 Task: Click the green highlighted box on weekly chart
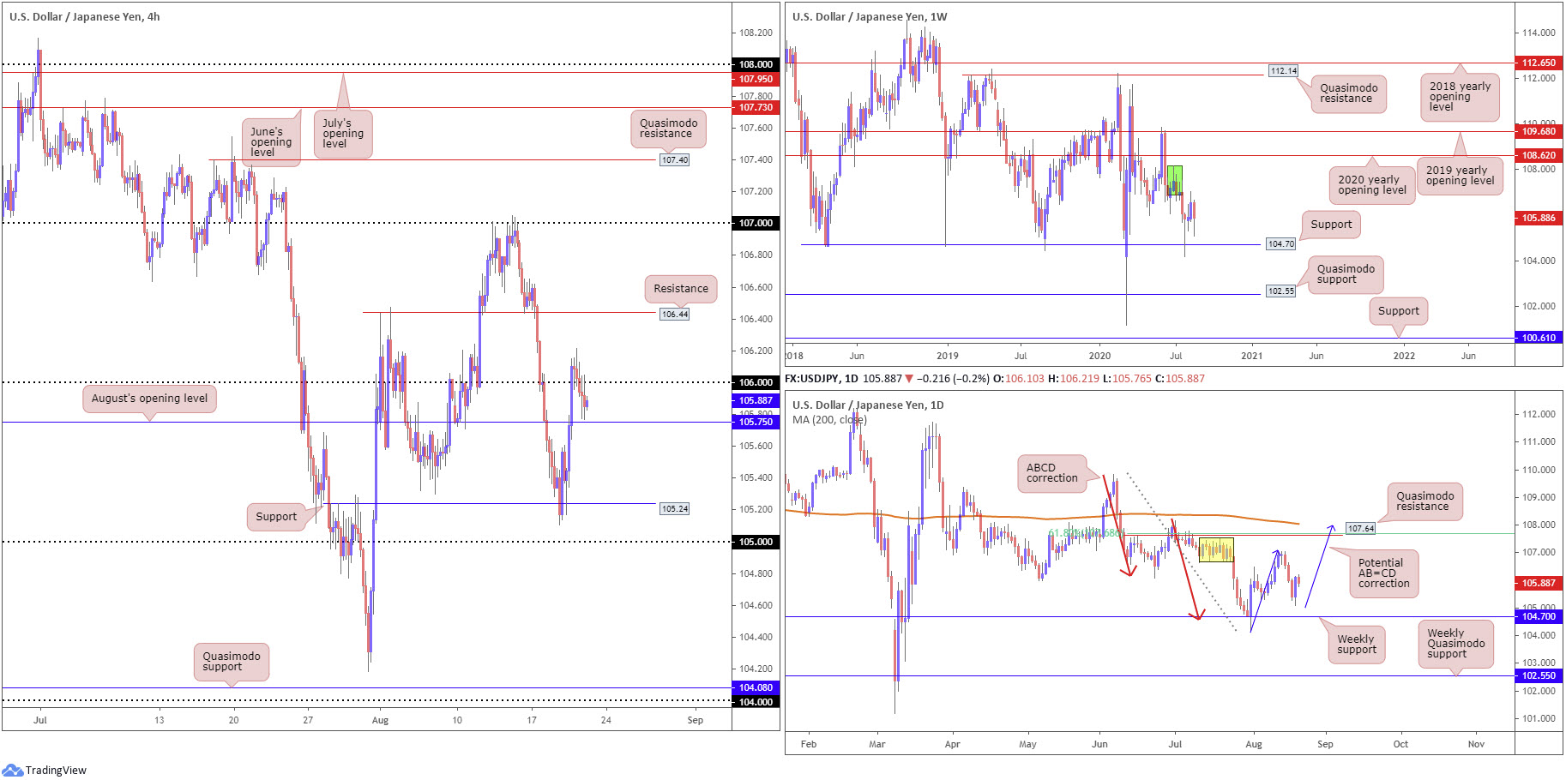click(1175, 180)
